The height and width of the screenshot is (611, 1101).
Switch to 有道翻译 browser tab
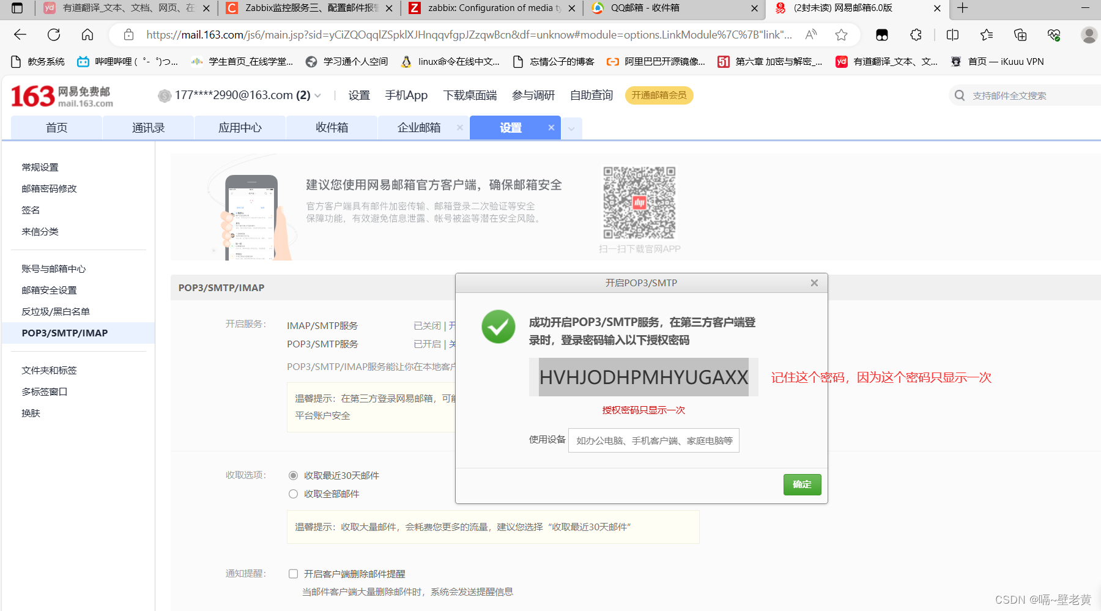[x=128, y=8]
